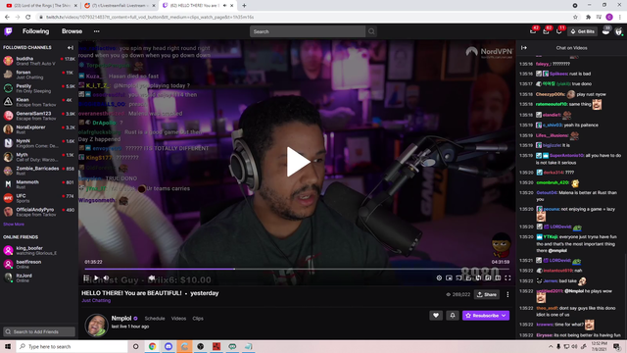The image size is (627, 353).
Task: Open the Resubscribe dropdown button
Action: pos(486,316)
